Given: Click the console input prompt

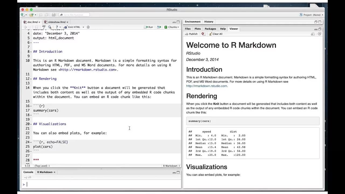Looking at the screenshot, I should [101, 184].
